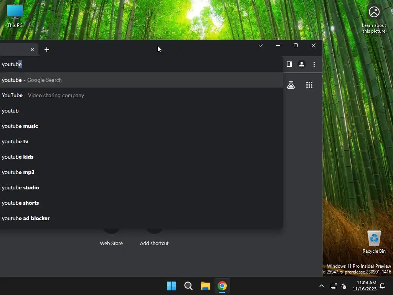Minimize the Chrome window
Viewport: 393px width, 295px height.
(x=278, y=45)
